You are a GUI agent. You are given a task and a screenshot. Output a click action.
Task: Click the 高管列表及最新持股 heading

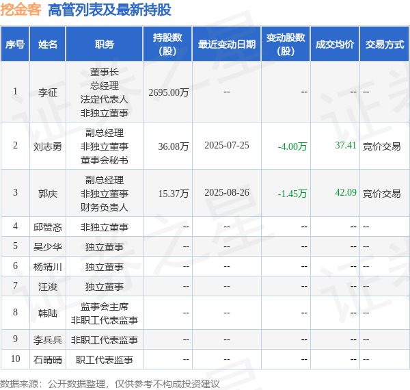pyautogui.click(x=109, y=10)
